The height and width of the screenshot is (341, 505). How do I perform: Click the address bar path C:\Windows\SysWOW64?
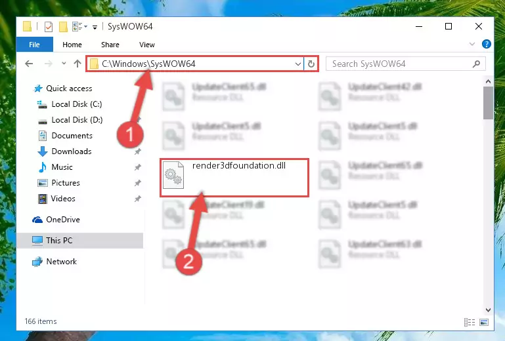tap(148, 64)
